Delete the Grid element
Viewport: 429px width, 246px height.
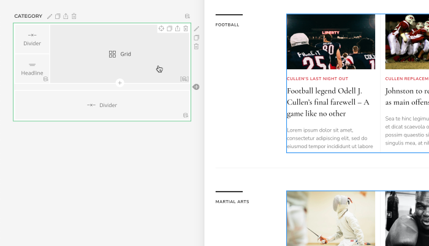[x=186, y=28]
